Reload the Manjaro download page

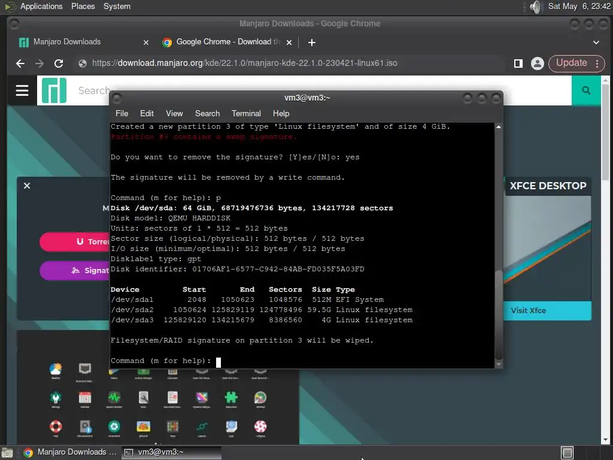tap(59, 63)
